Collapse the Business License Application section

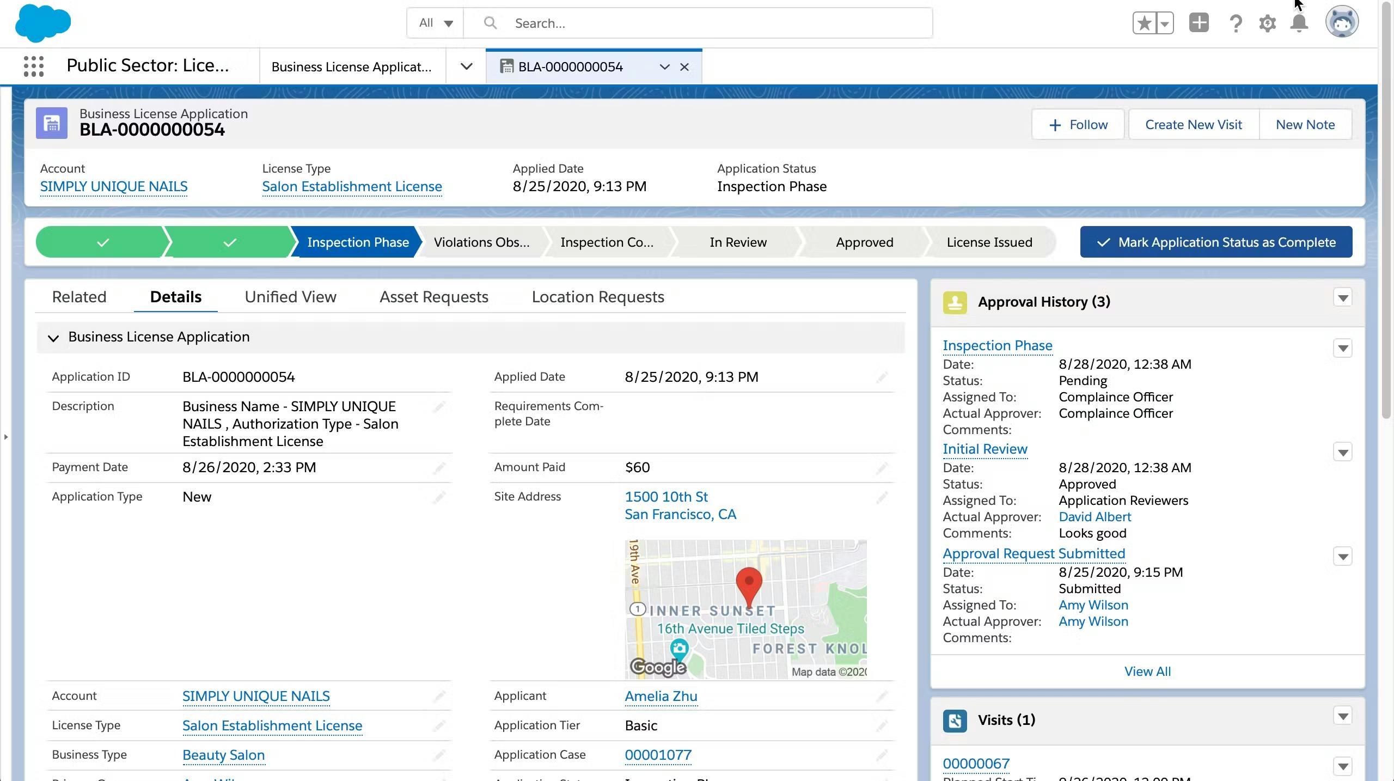[x=53, y=338]
